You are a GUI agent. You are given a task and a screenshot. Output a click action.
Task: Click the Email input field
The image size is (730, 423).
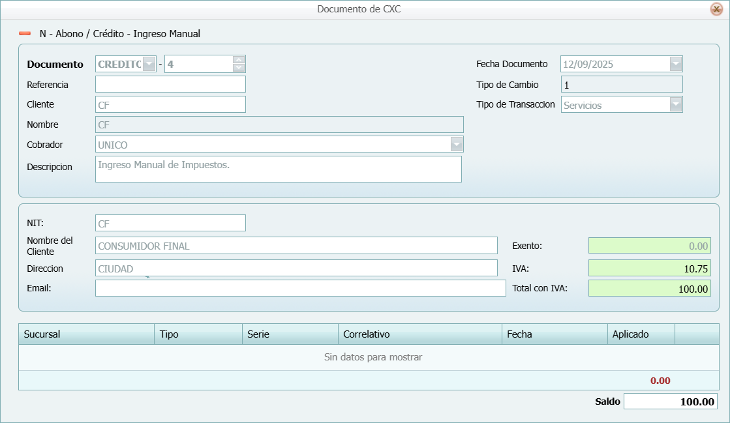tap(300, 288)
